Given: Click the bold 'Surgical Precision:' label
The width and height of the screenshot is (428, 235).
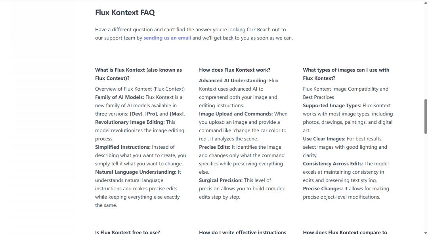Looking at the screenshot, I should click(x=221, y=180).
